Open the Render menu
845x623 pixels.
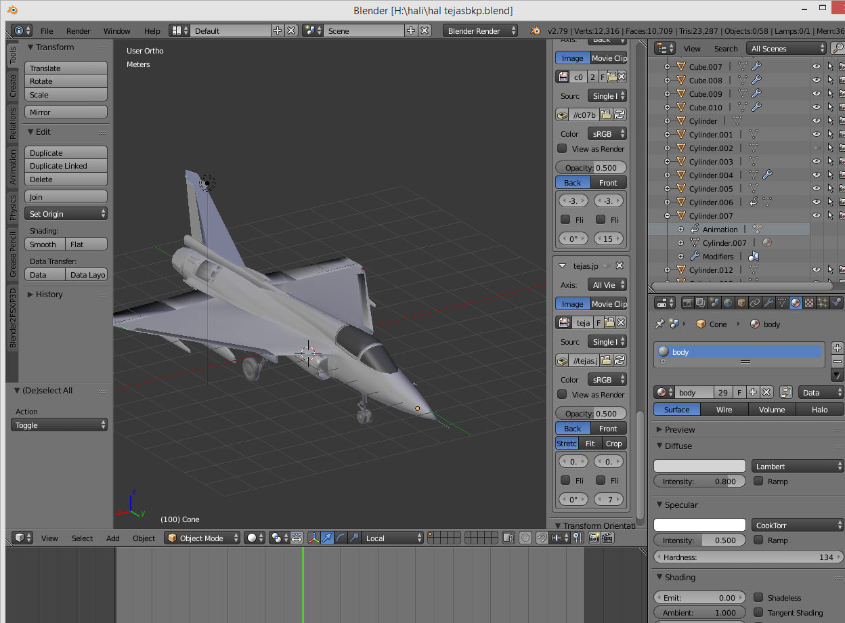coord(79,30)
